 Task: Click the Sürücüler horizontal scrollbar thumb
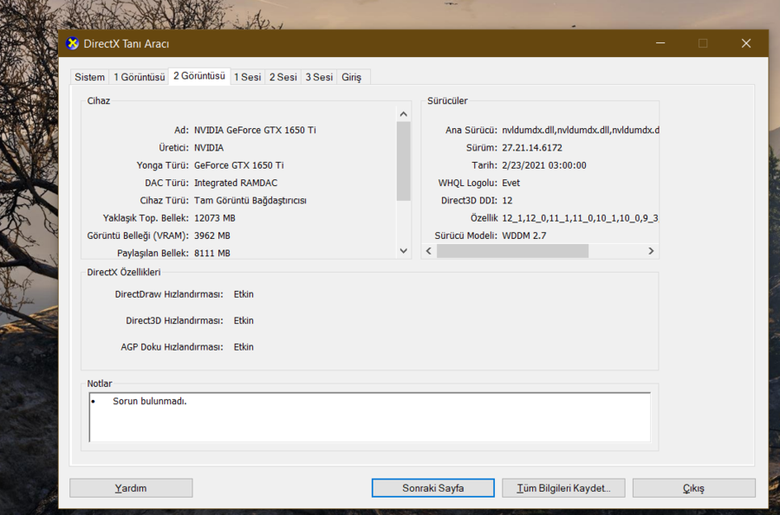pos(512,251)
